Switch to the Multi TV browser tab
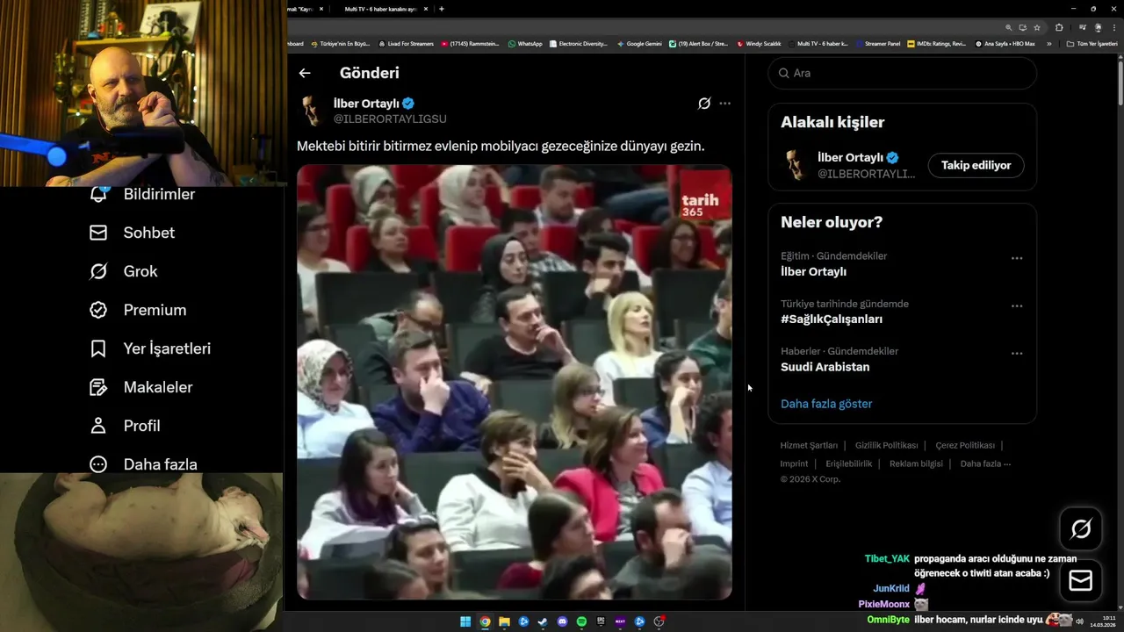 [380, 9]
